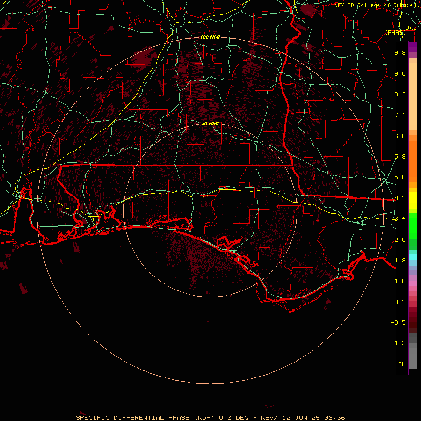Select the 0.2 value on the color scale
This screenshot has height=421, width=421.
point(400,302)
